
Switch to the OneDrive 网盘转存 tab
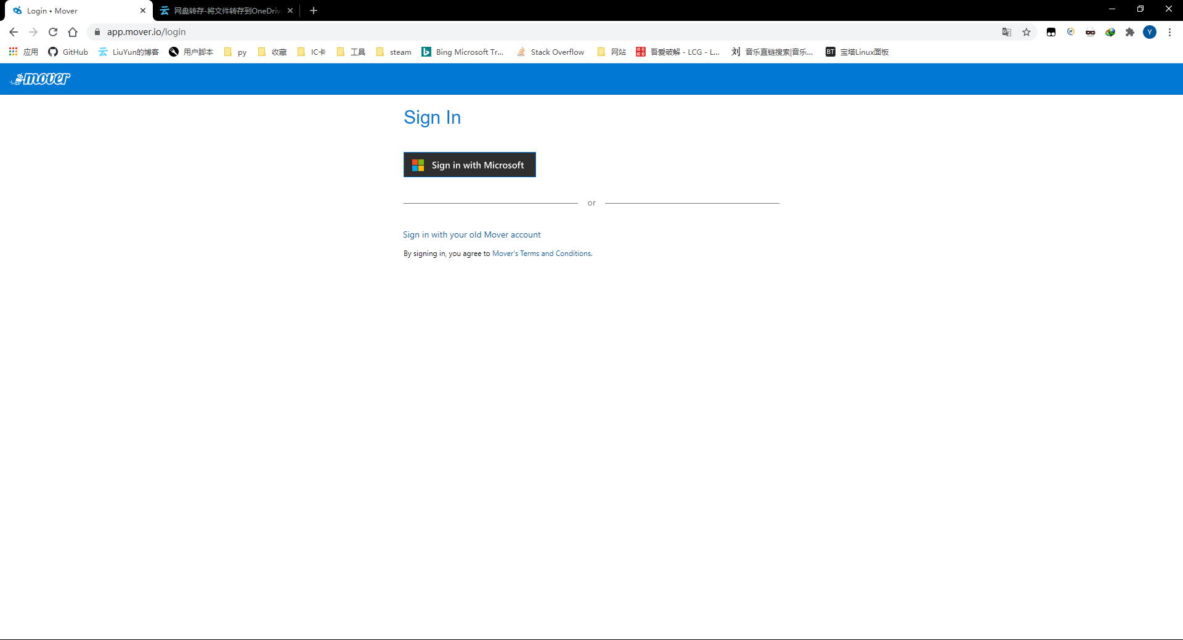[226, 10]
